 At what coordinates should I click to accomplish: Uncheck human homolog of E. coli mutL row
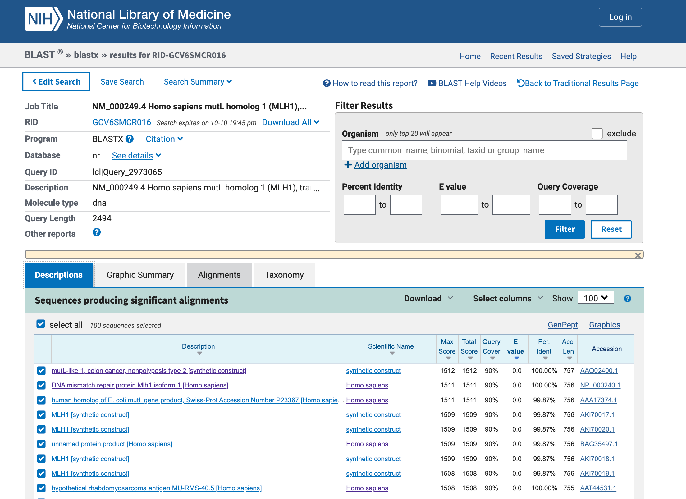pyautogui.click(x=41, y=400)
